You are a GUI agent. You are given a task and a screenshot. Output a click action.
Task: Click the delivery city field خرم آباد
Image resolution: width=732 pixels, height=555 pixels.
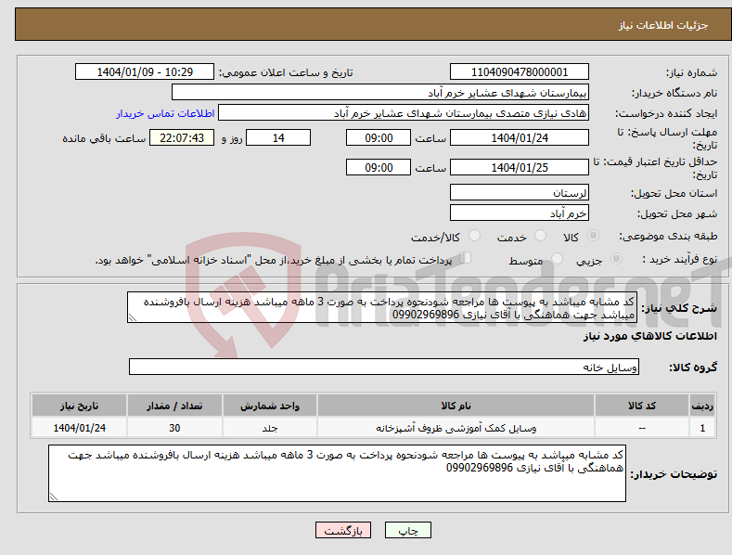[520, 213]
